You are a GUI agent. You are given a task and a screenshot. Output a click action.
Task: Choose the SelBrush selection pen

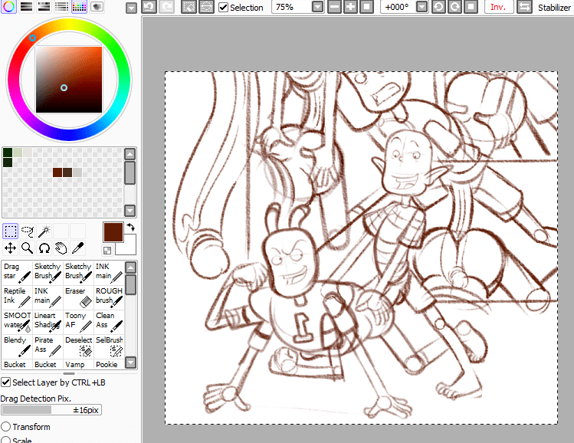click(x=109, y=346)
